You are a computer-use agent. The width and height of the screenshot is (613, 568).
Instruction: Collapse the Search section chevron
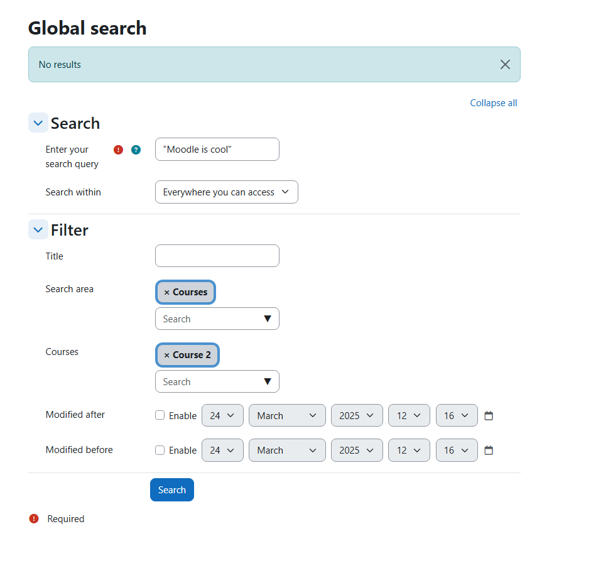[x=38, y=123]
